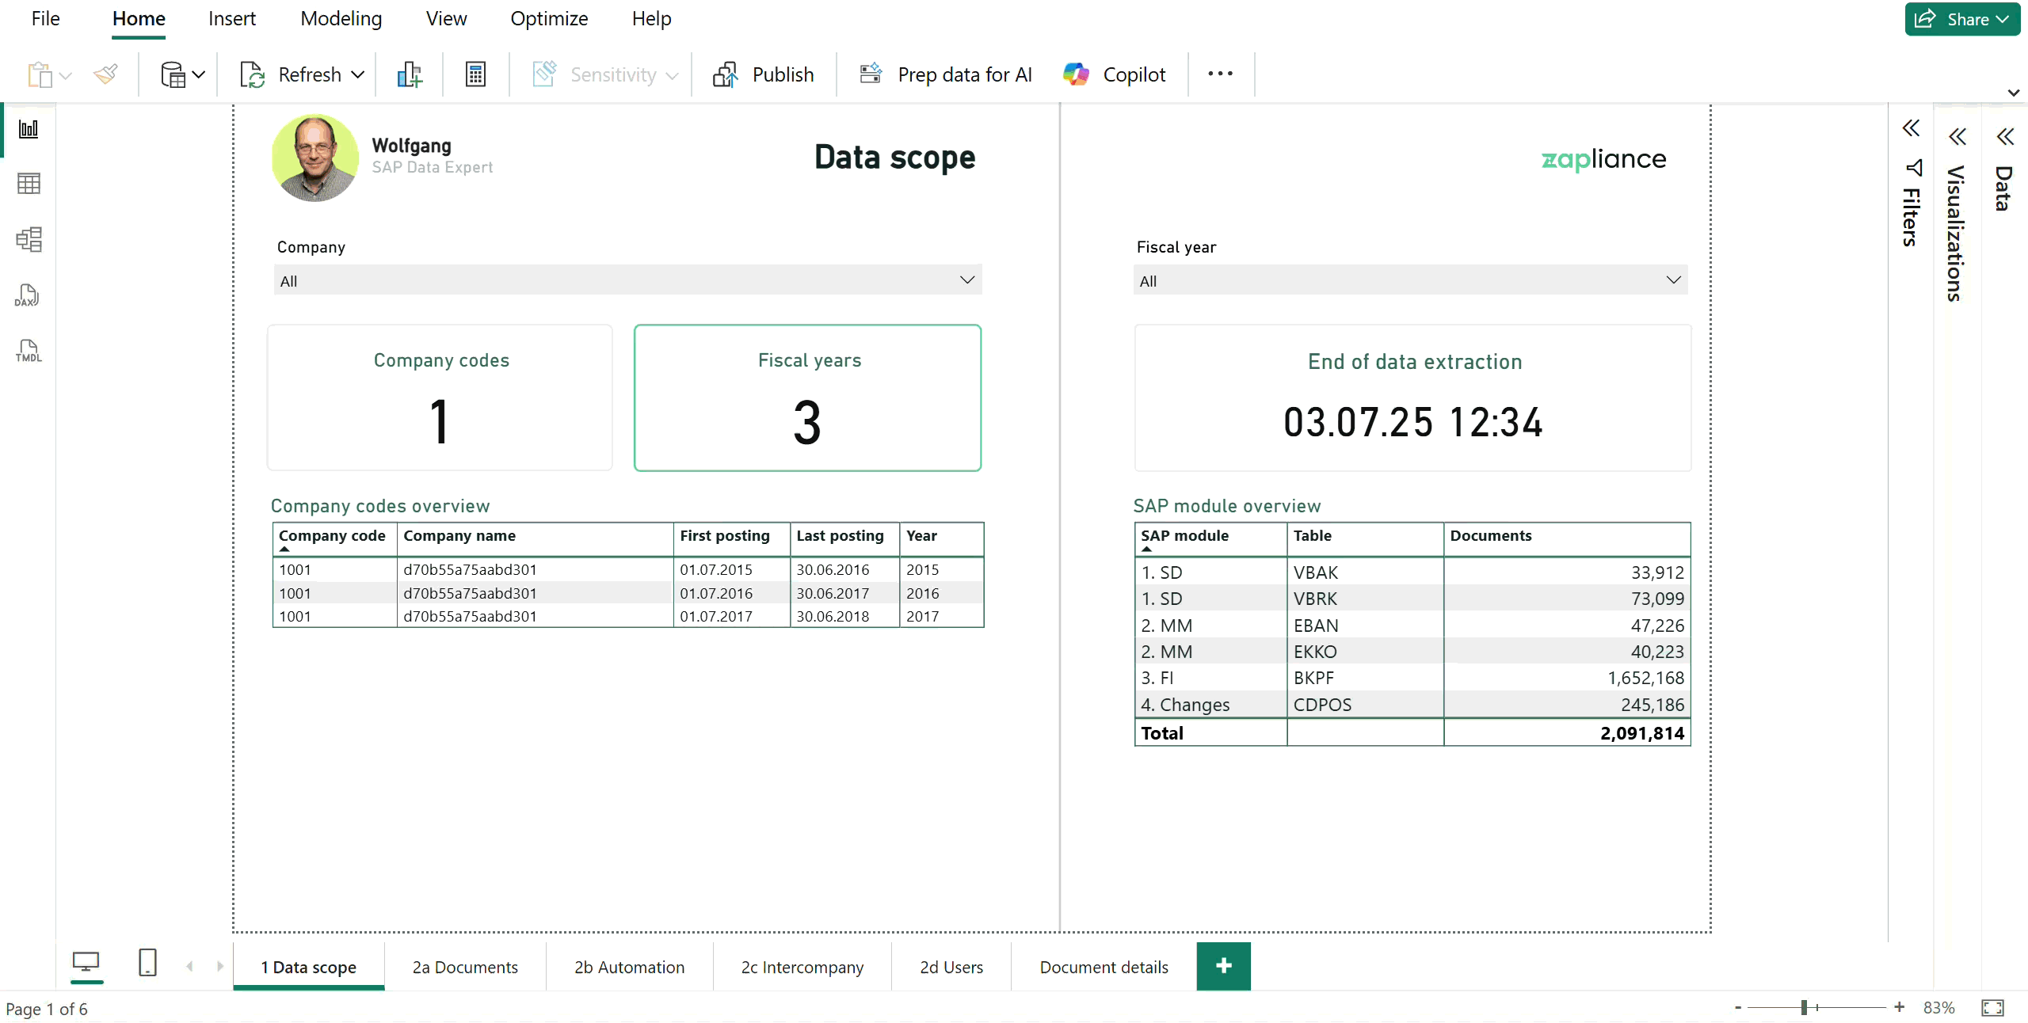Image resolution: width=2028 pixels, height=1023 pixels.
Task: Click the zoom slider handle
Action: pyautogui.click(x=1804, y=1007)
